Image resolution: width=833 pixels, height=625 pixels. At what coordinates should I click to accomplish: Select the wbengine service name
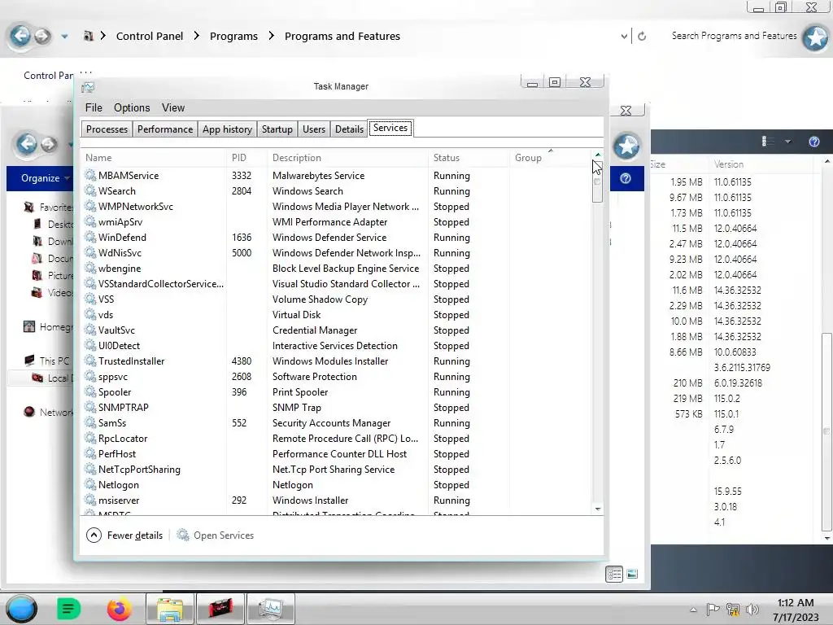120,269
